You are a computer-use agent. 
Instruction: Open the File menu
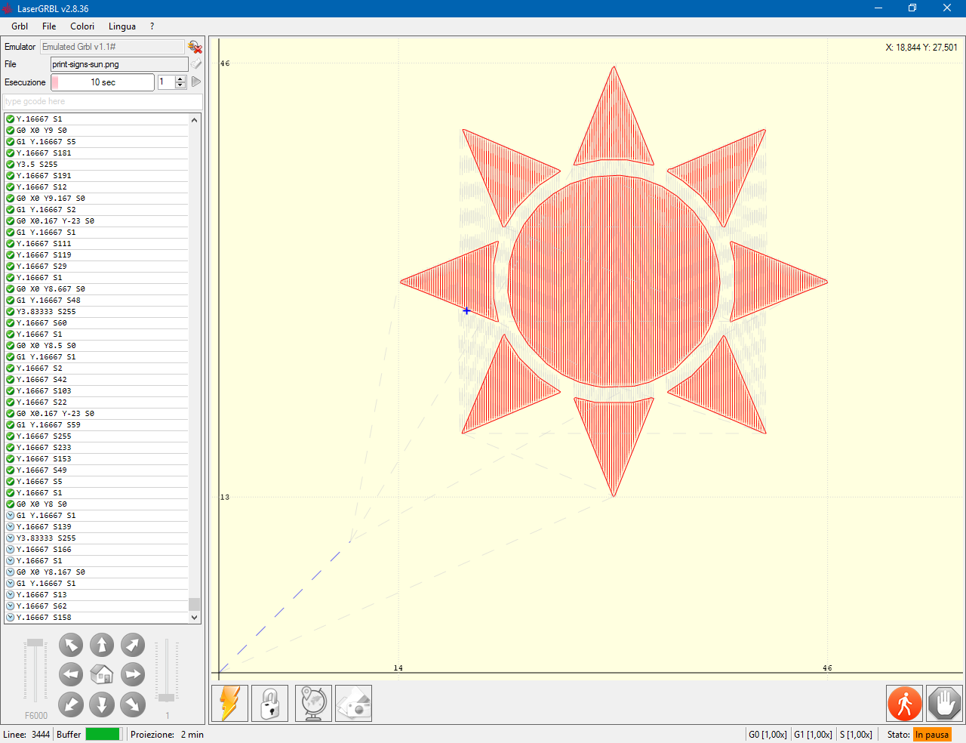point(49,26)
